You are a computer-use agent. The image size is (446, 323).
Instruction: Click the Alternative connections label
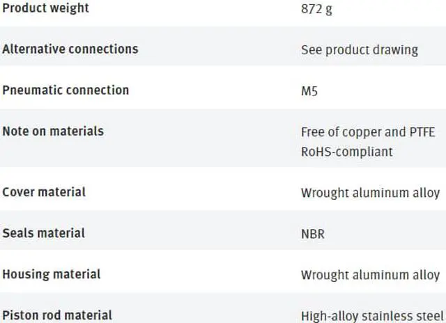click(x=70, y=49)
